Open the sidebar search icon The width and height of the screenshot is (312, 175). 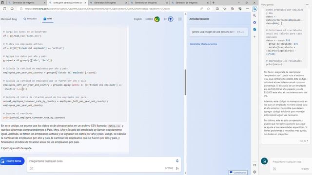(254, 16)
